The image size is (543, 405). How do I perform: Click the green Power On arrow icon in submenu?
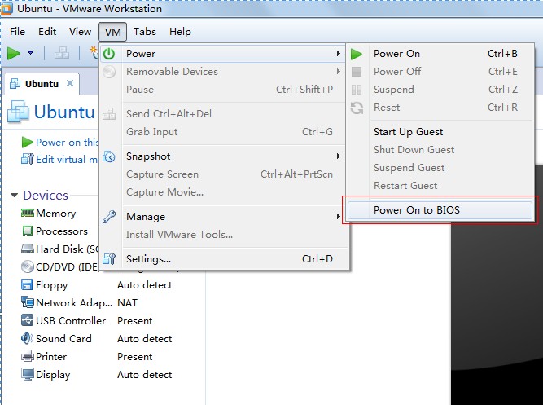[x=357, y=54]
